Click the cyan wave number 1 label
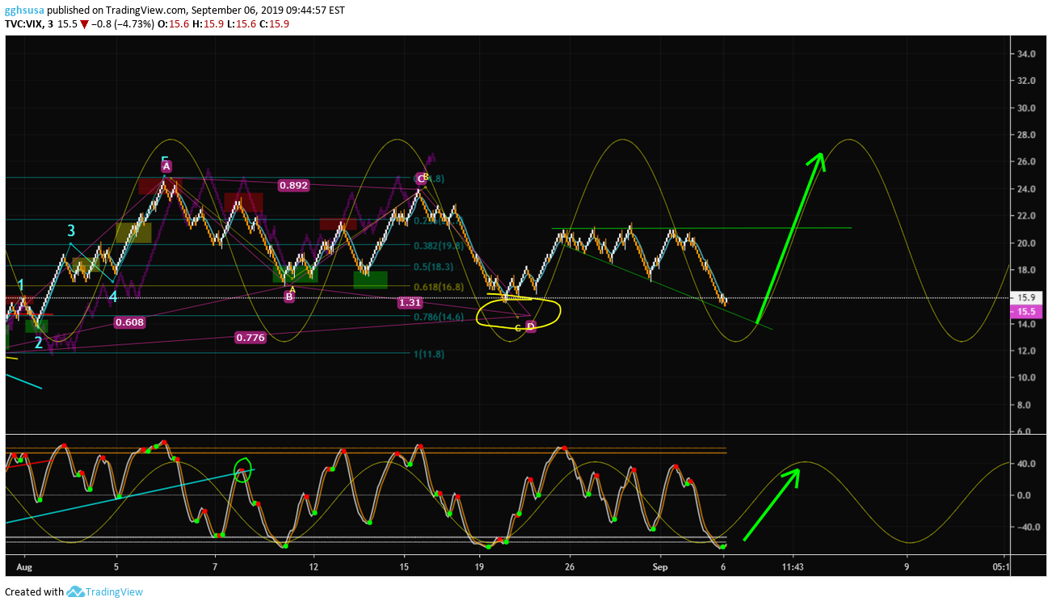This screenshot has width=1052, height=606. 22,285
